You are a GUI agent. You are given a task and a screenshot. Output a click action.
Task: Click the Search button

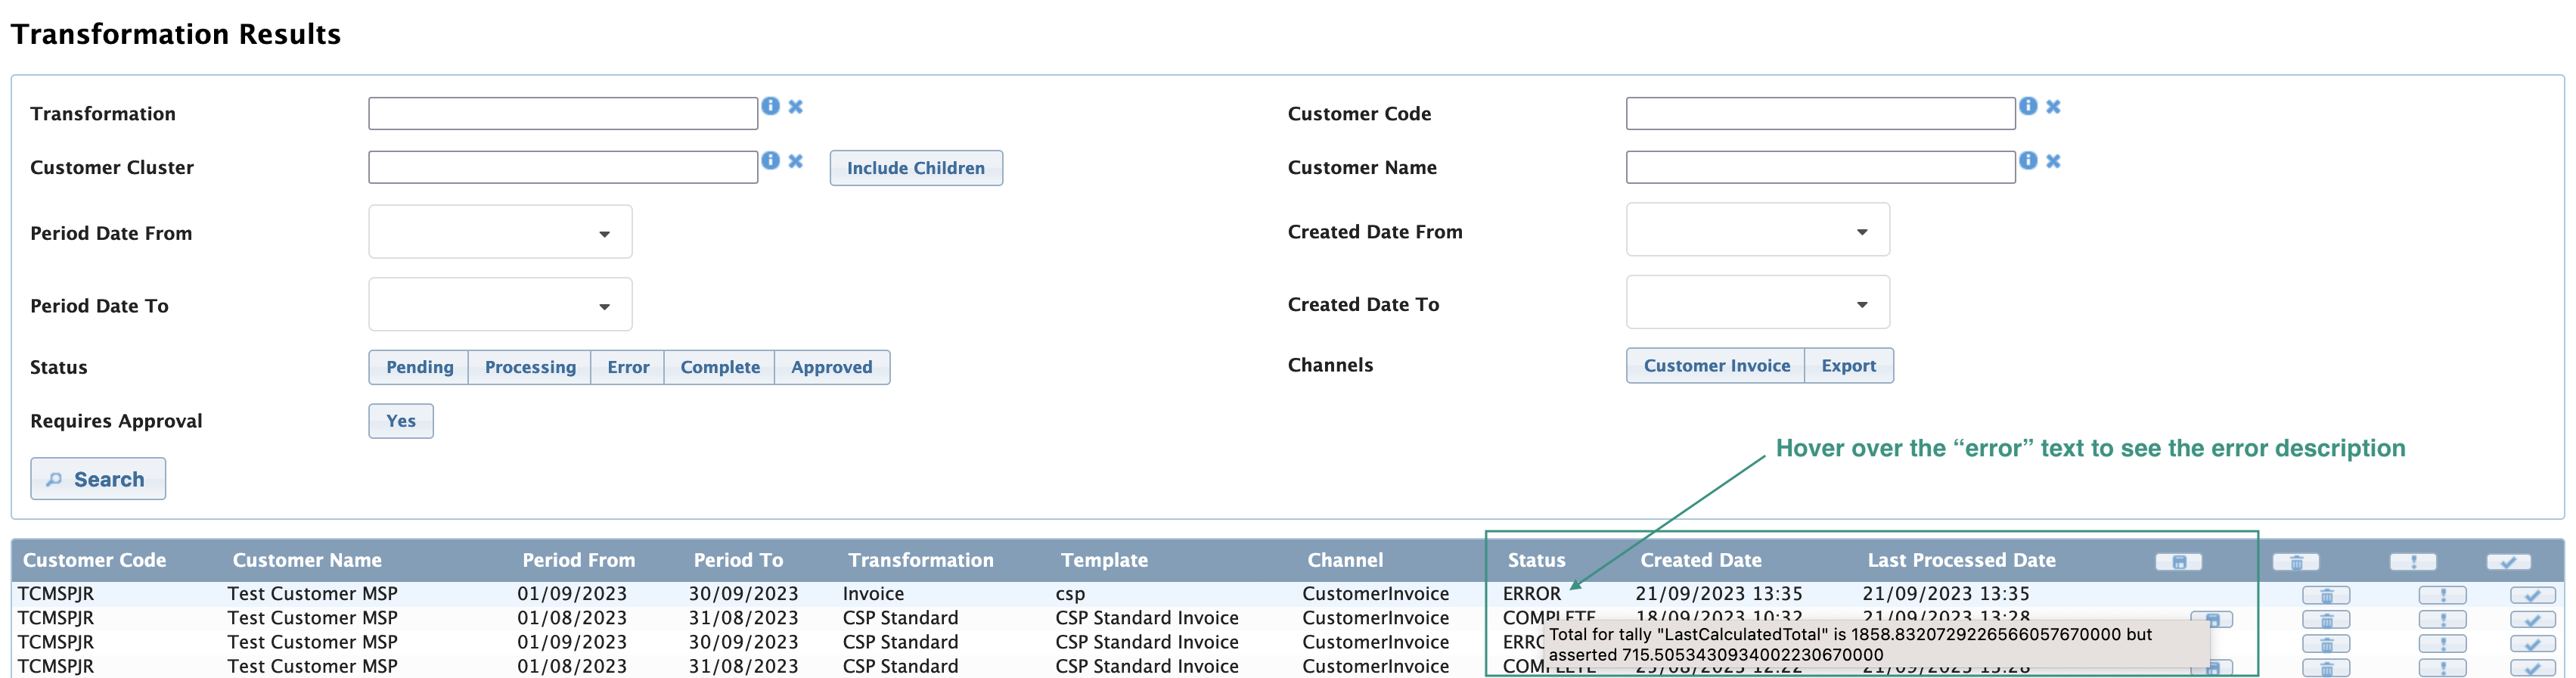pyautogui.click(x=98, y=479)
